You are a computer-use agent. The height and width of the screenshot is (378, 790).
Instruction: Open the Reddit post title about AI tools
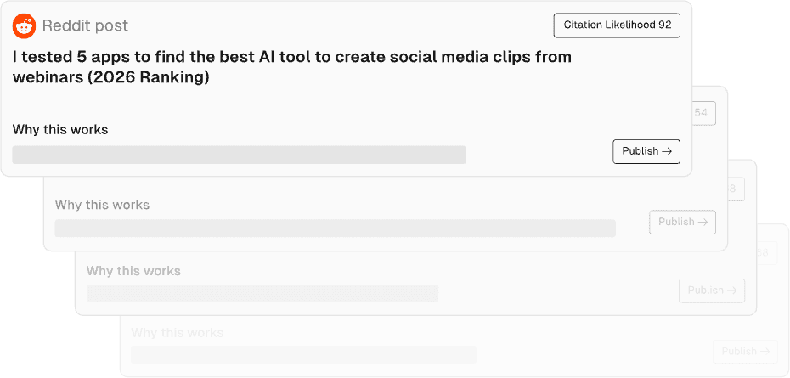click(x=291, y=67)
